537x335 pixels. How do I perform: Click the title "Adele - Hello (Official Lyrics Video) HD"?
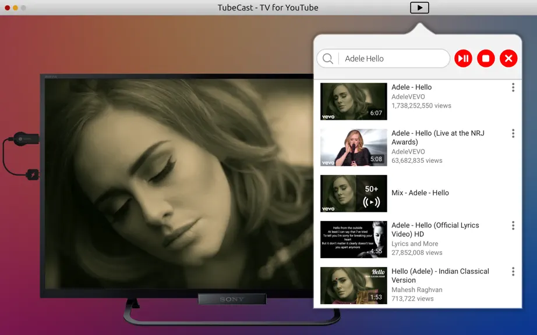tap(435, 230)
